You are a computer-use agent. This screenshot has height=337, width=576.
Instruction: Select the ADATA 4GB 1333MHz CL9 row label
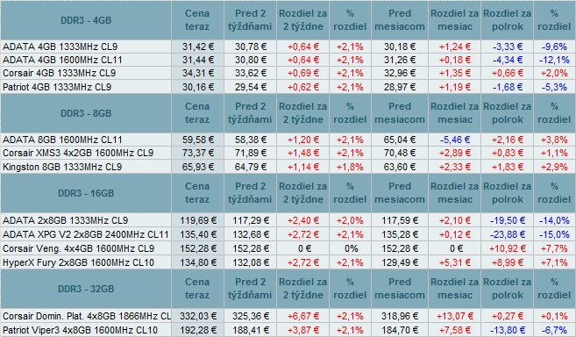coord(60,47)
